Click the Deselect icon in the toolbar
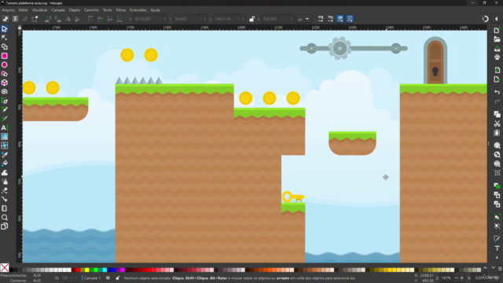The image size is (503, 283). [x=24, y=19]
